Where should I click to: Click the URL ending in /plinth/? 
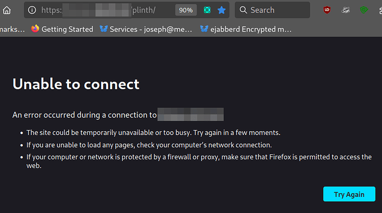click(x=99, y=10)
